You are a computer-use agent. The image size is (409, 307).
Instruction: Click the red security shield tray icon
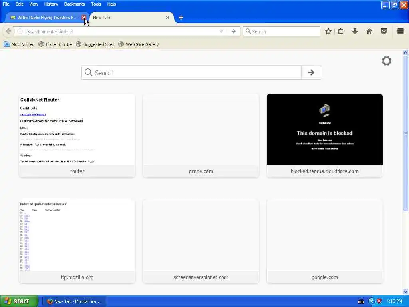pyautogui.click(x=379, y=301)
